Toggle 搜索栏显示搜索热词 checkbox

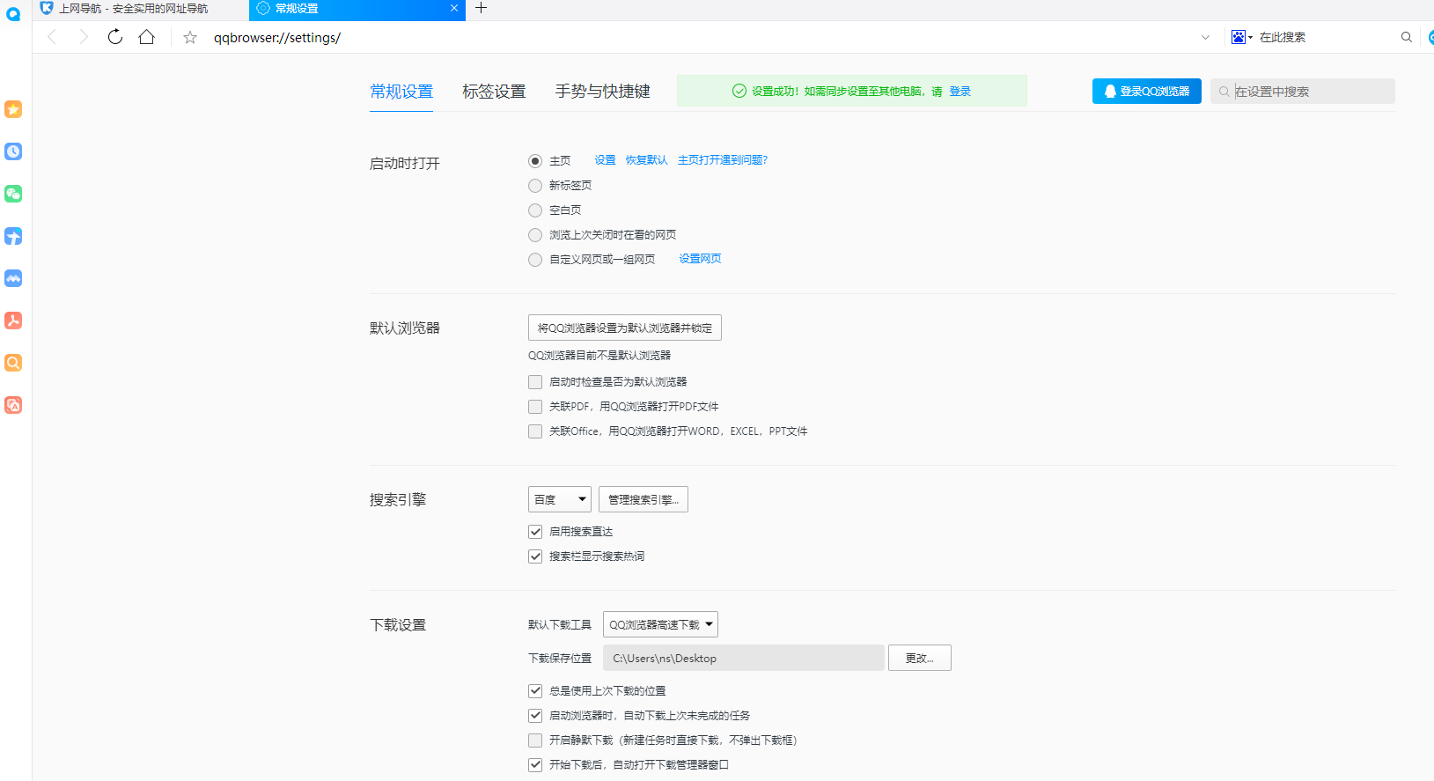point(535,556)
